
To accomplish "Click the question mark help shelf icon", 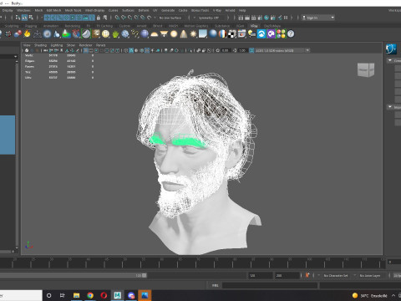I will click(x=291, y=34).
